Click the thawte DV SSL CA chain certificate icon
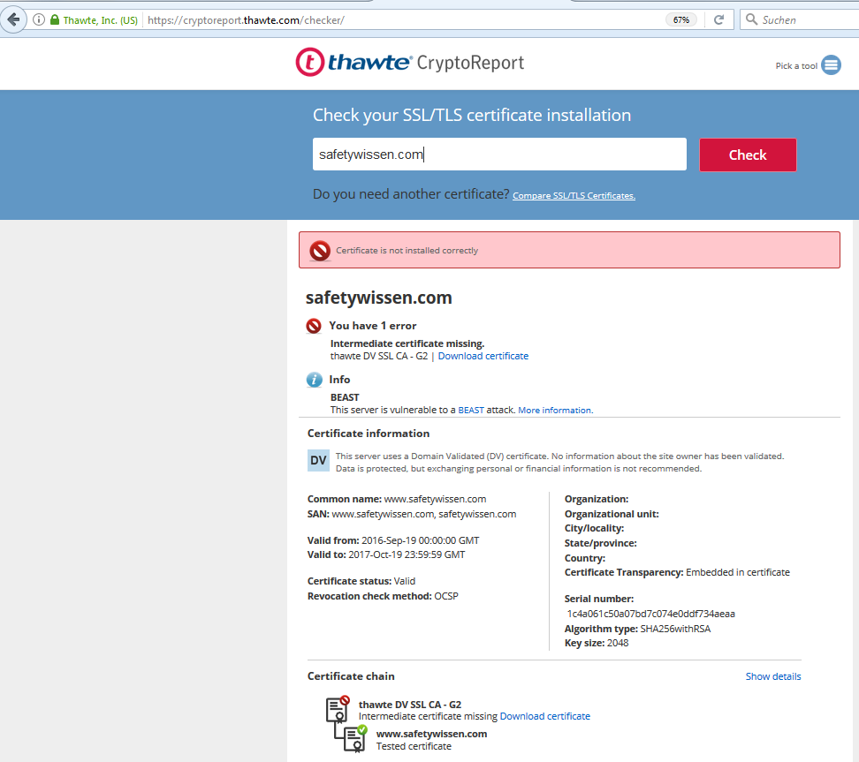The width and height of the screenshot is (859, 762). tap(338, 709)
